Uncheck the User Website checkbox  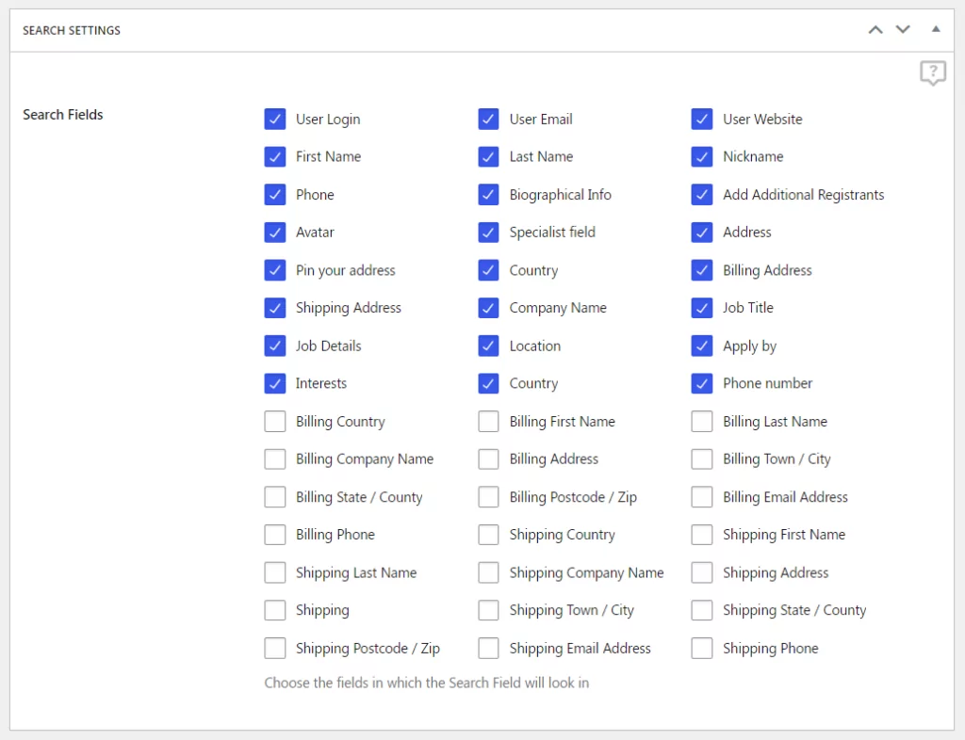click(x=702, y=119)
